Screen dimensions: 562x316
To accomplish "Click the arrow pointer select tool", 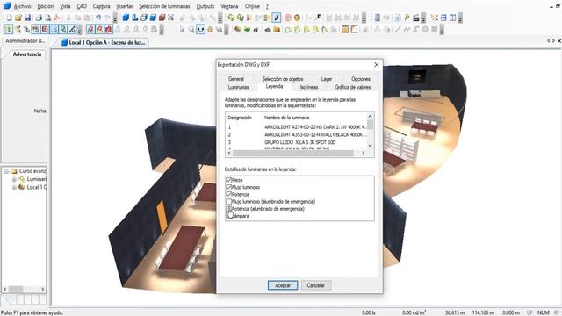I will point(182,29).
